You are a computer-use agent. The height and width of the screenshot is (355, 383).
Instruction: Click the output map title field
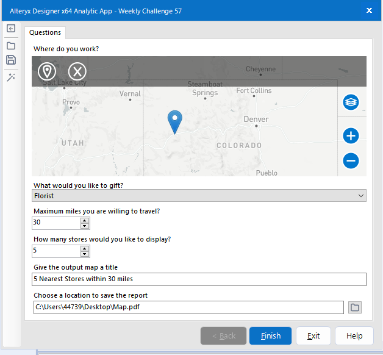click(x=199, y=279)
